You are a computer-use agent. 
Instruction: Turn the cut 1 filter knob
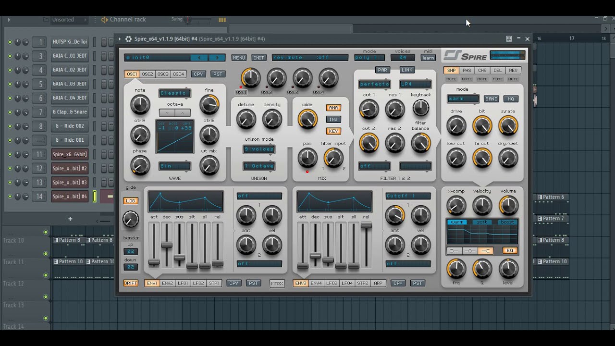pos(369,110)
